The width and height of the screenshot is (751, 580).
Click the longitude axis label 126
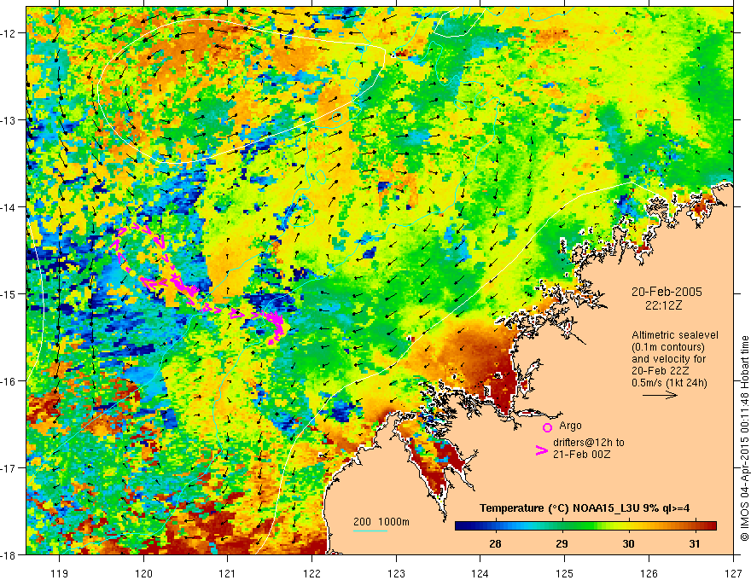point(649,573)
